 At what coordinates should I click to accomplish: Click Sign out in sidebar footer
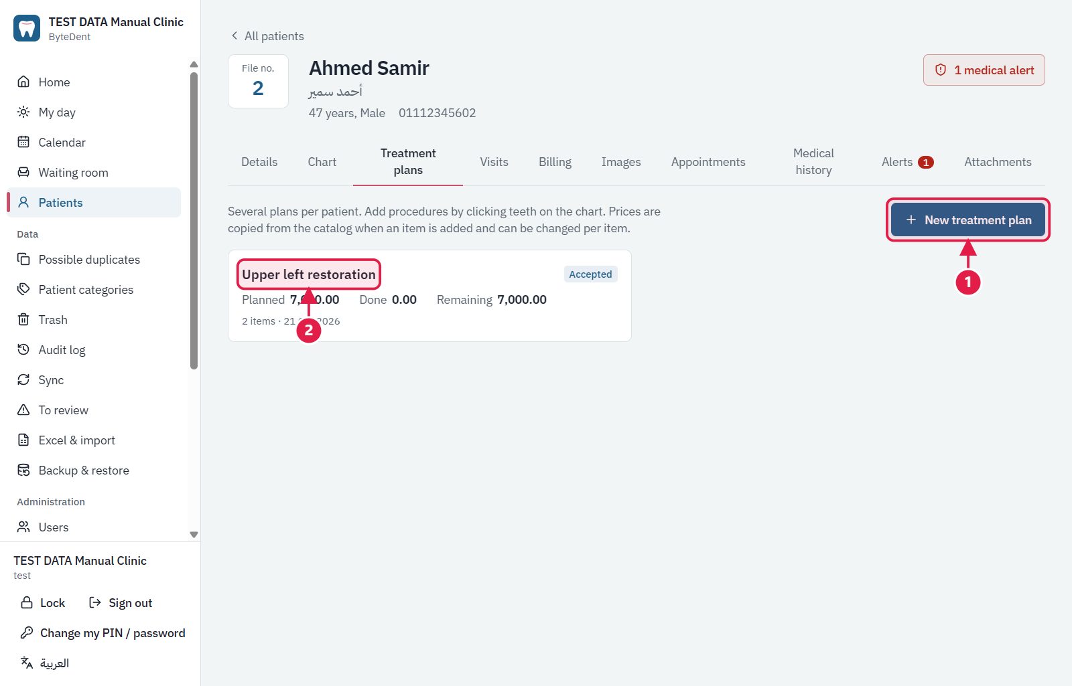point(121,602)
